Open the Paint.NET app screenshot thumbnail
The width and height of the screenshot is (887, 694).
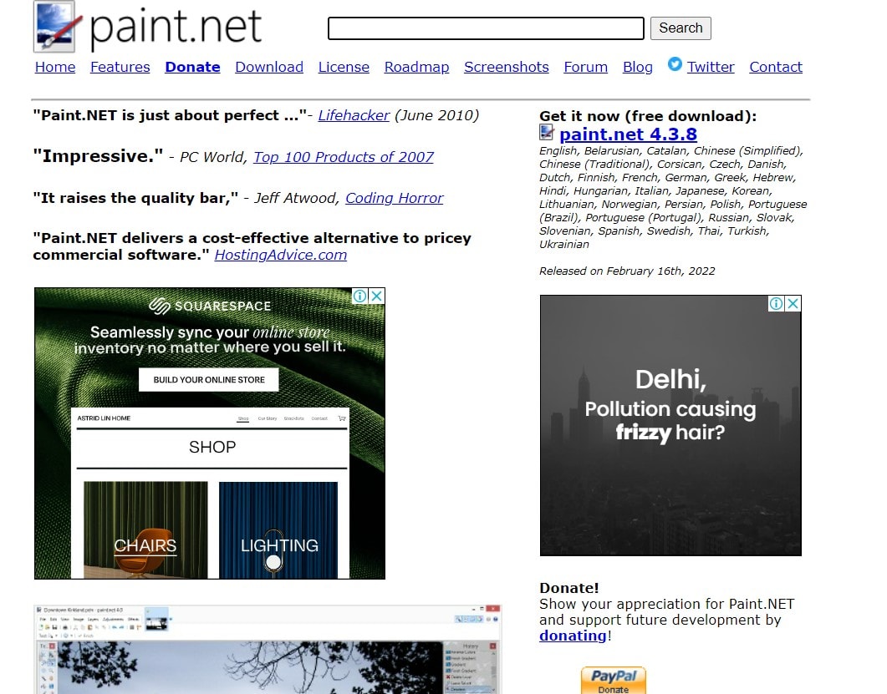coord(267,650)
